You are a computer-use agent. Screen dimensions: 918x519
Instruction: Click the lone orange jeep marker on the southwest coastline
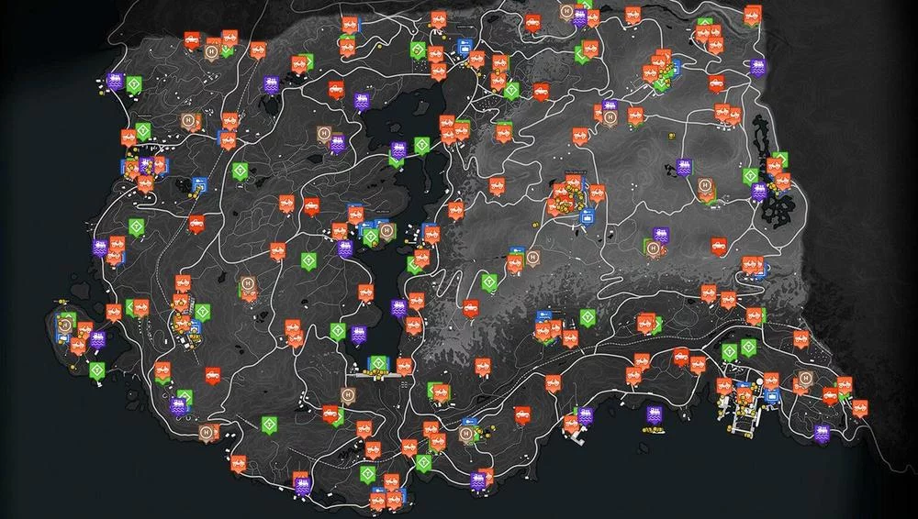238,464
